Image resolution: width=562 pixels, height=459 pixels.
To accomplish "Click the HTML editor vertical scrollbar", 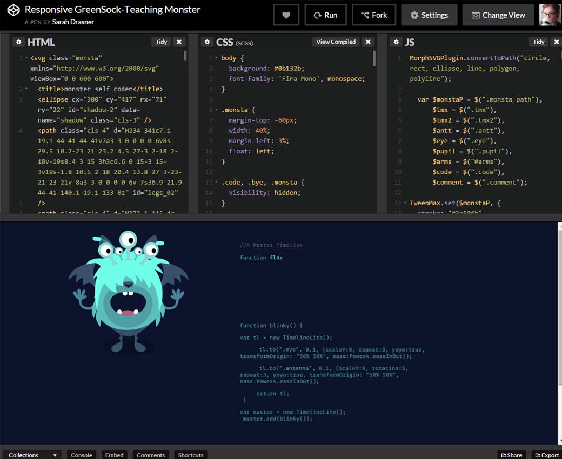I will pyautogui.click(x=185, y=56).
